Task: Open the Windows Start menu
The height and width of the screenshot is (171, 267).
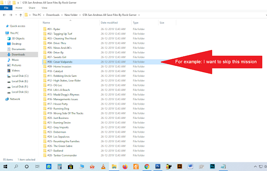Action: coord(5,166)
